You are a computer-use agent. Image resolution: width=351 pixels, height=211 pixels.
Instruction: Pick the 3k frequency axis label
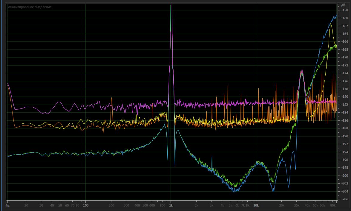tap(211, 205)
